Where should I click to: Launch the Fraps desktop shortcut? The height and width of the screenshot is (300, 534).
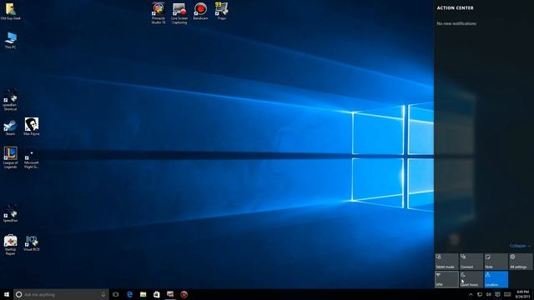[221, 11]
